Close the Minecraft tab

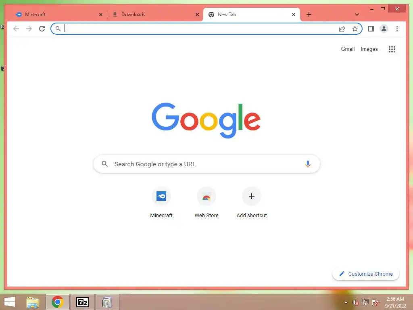coord(100,15)
